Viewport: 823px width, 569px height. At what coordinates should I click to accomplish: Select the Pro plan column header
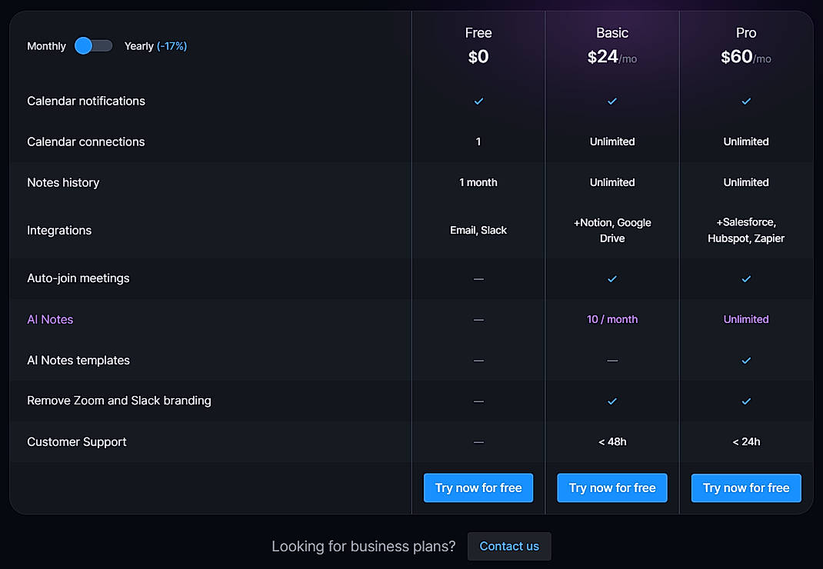(746, 33)
